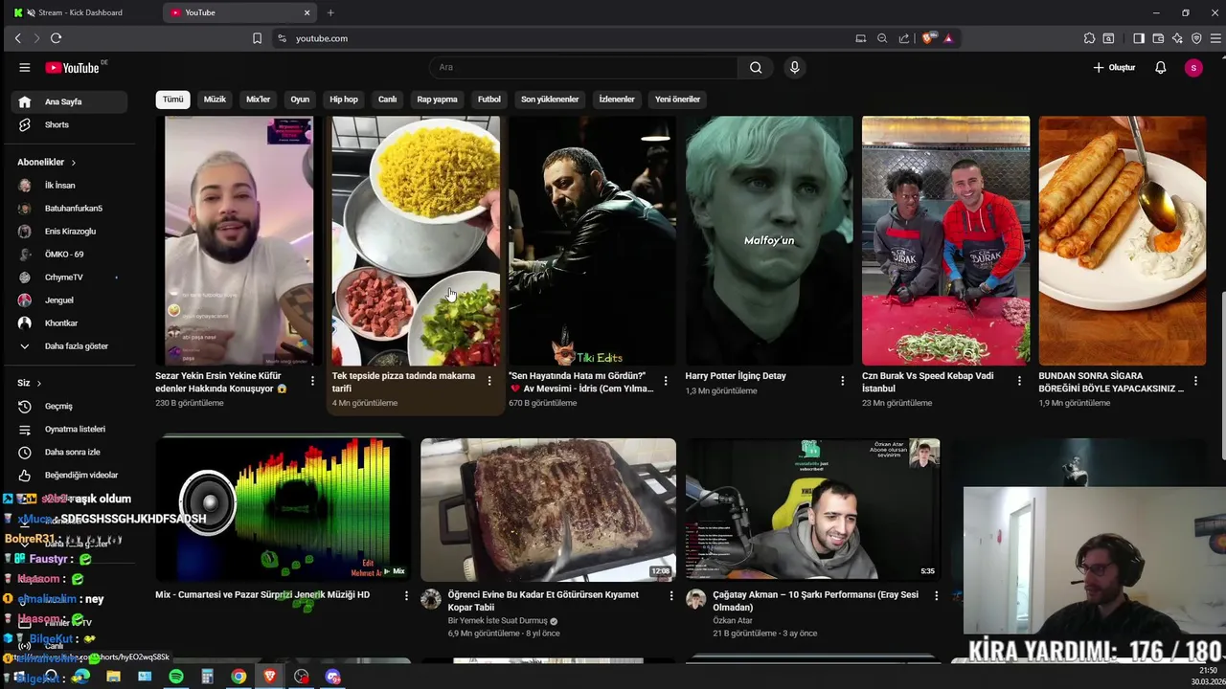Screen dimensions: 1226x689
Task: Open Daha sonra izle in sidebar
Action: 69,453
